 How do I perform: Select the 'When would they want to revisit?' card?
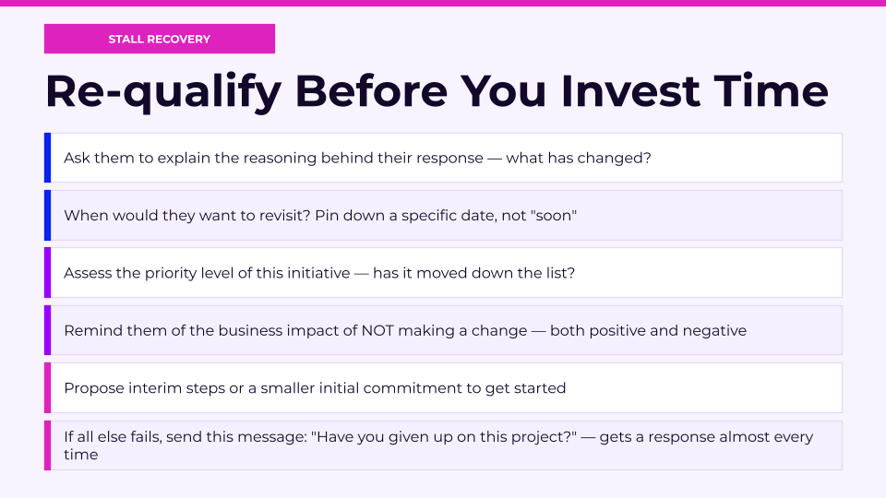tap(443, 215)
